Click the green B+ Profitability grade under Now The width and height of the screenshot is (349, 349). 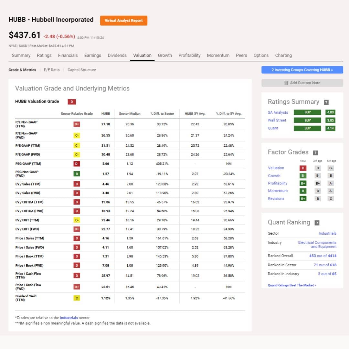[x=303, y=184]
